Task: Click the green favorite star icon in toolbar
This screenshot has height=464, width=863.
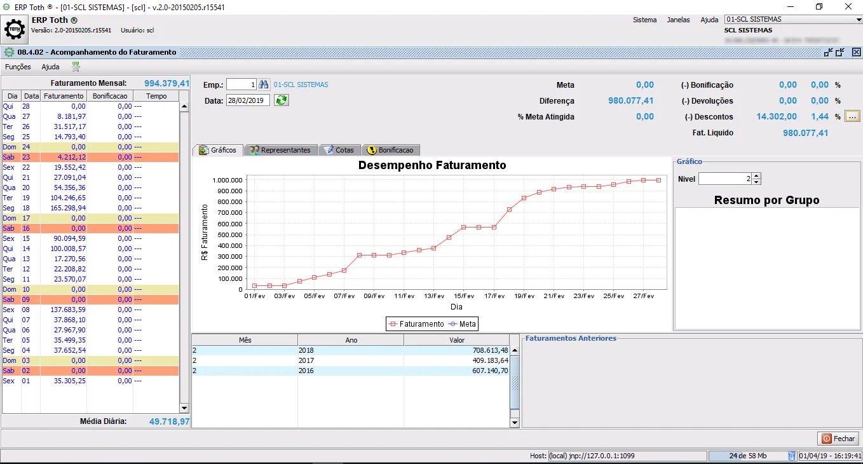Action: [76, 67]
